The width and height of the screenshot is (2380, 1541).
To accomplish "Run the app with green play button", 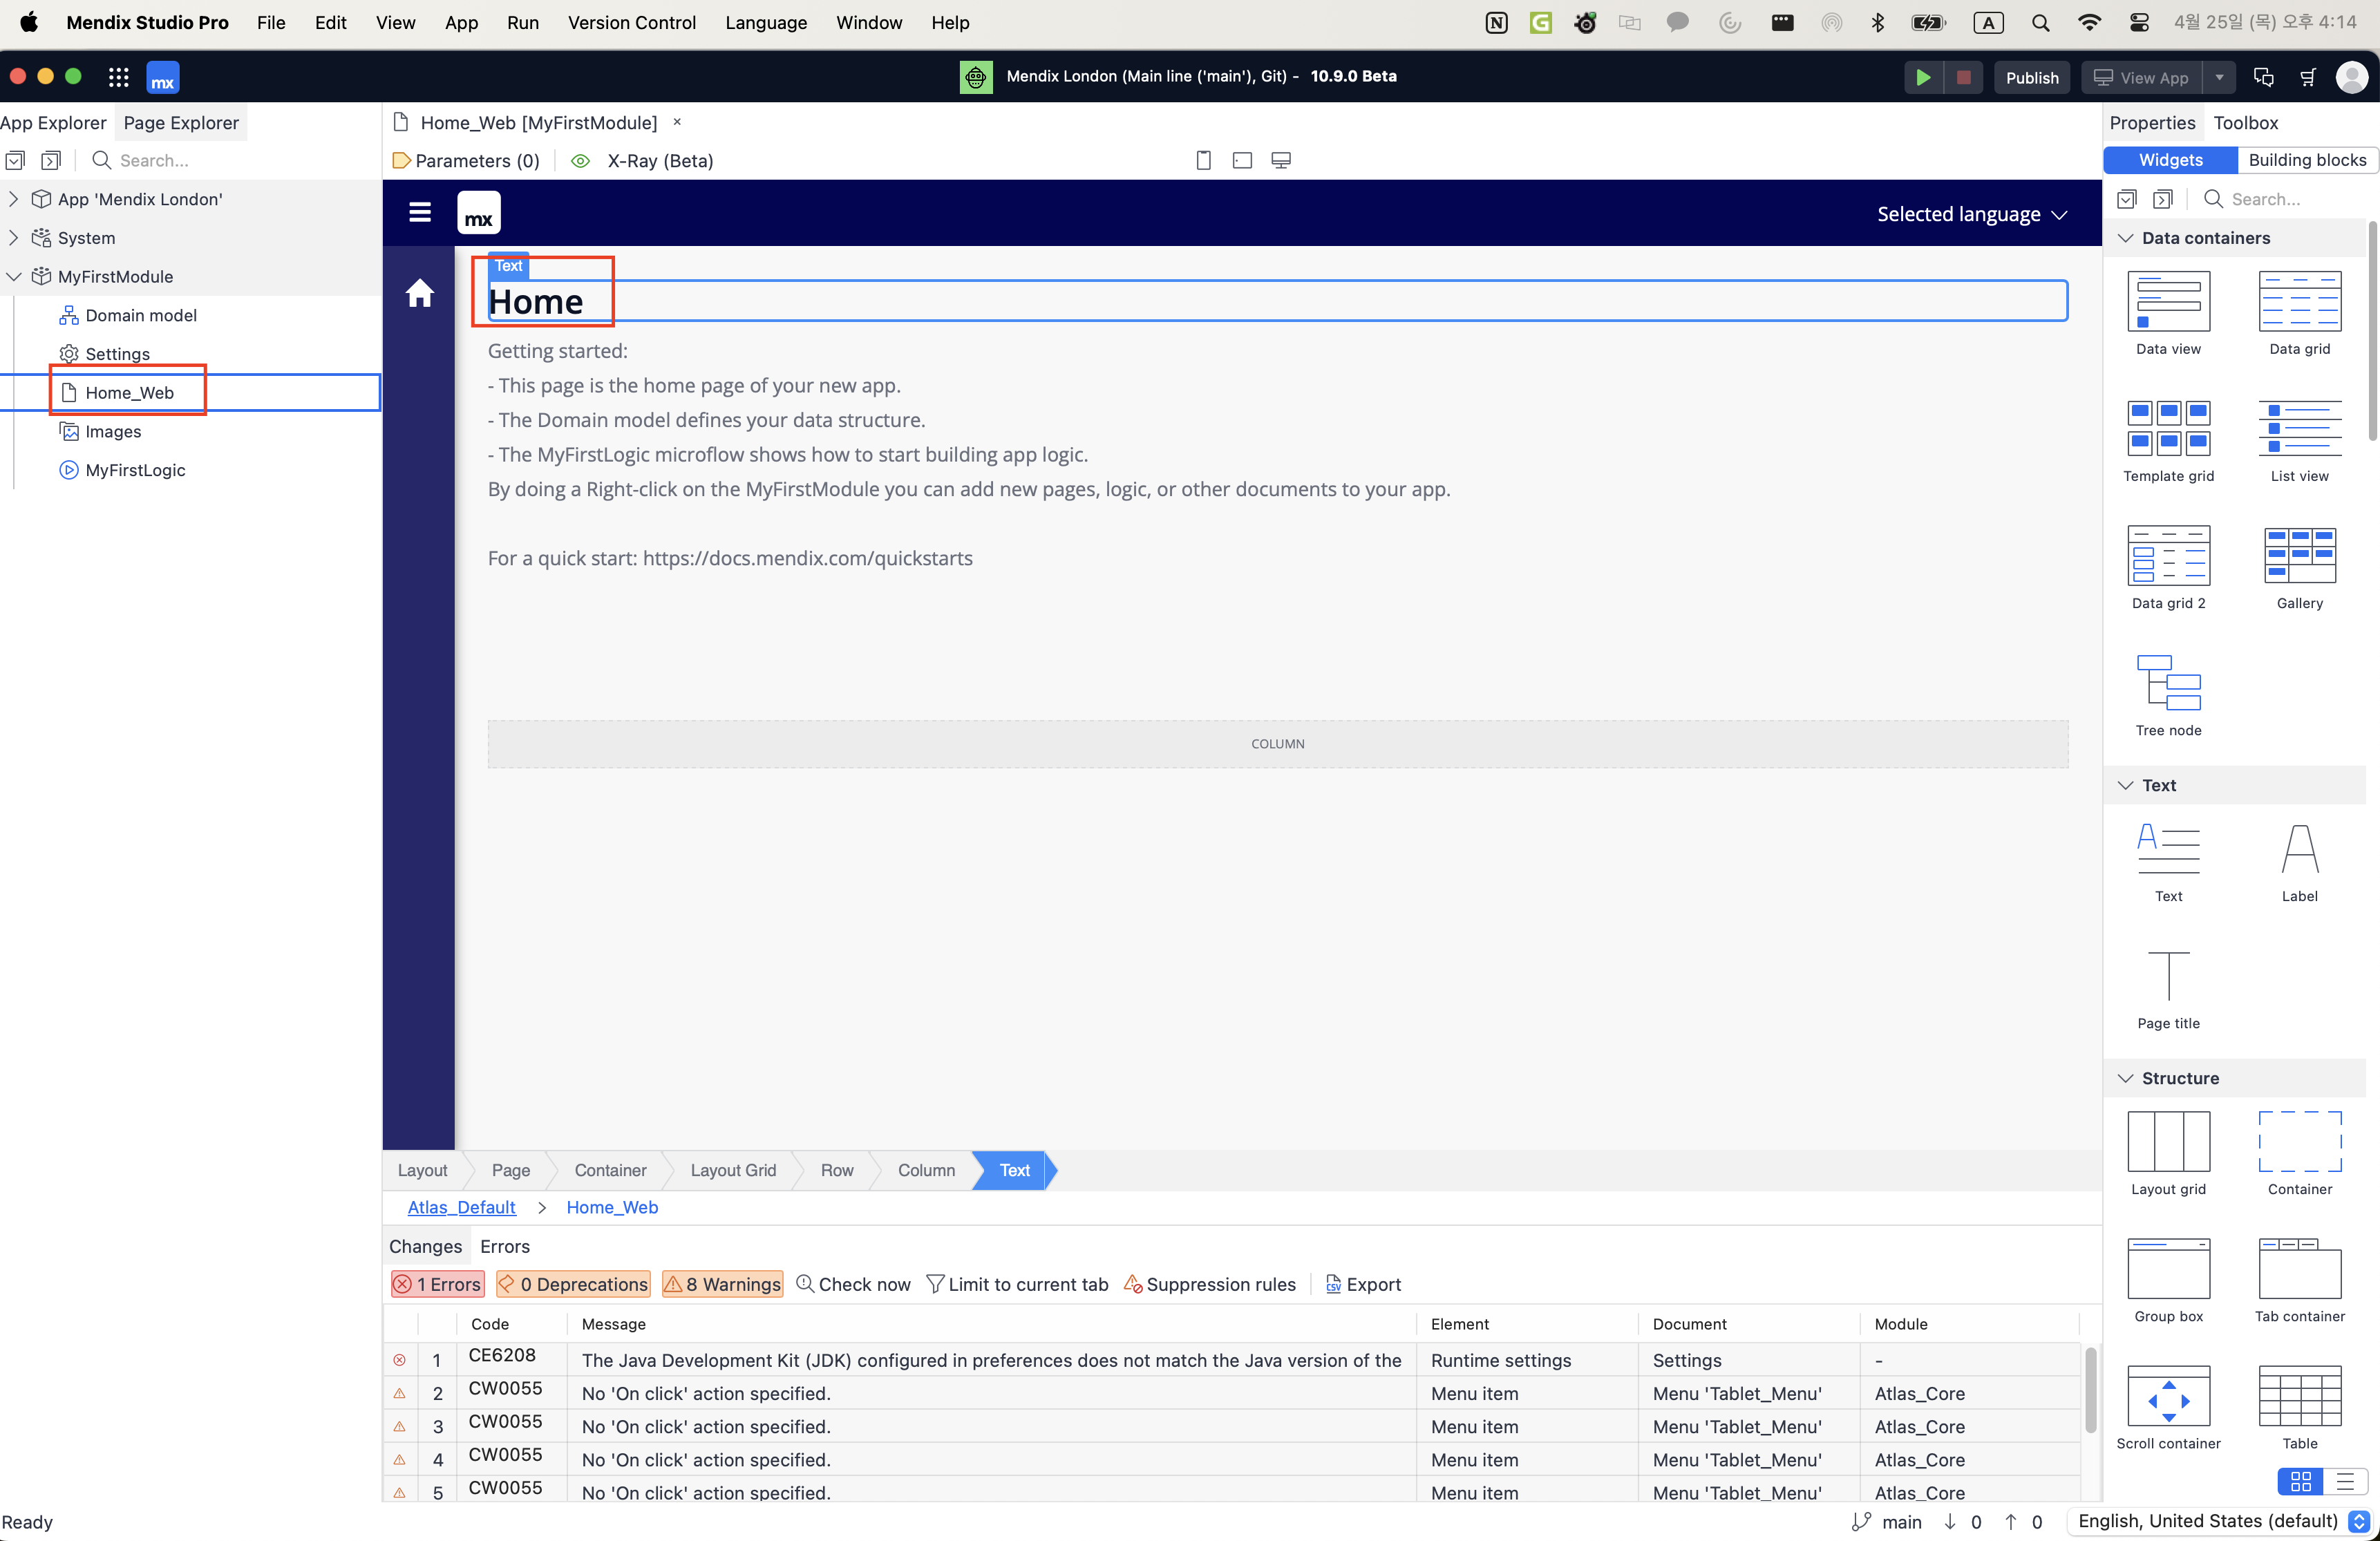I will pos(1922,77).
